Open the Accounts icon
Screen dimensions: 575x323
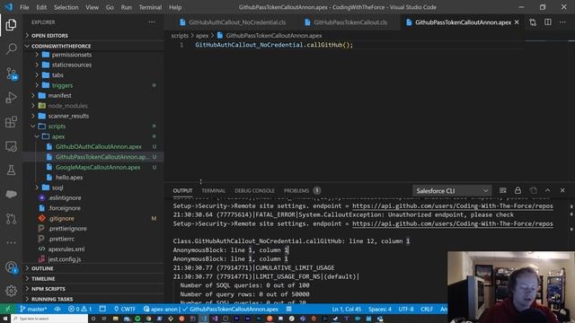click(x=11, y=267)
